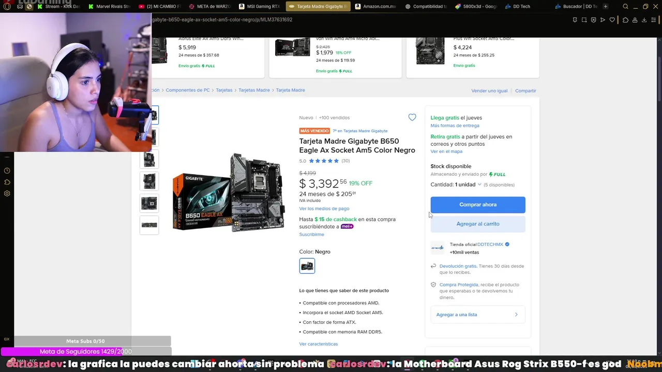Open the downloads icon
The width and height of the screenshot is (662, 372).
point(644,20)
